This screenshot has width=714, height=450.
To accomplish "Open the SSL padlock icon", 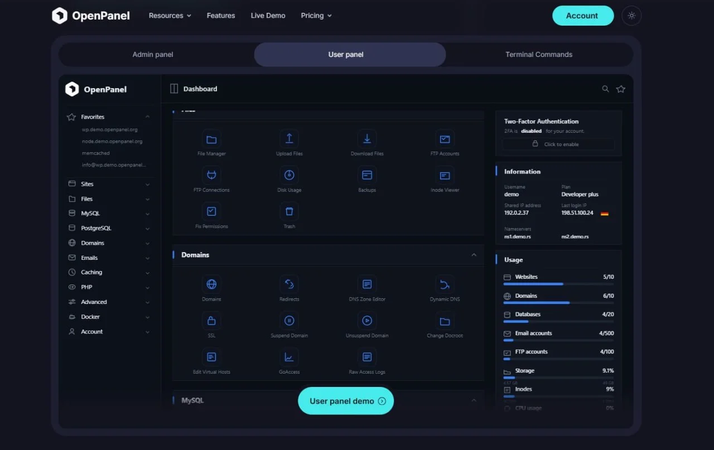I will click(211, 321).
